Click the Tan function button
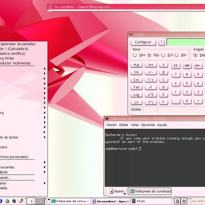The width and height of the screenshot is (205, 205). click(136, 88)
